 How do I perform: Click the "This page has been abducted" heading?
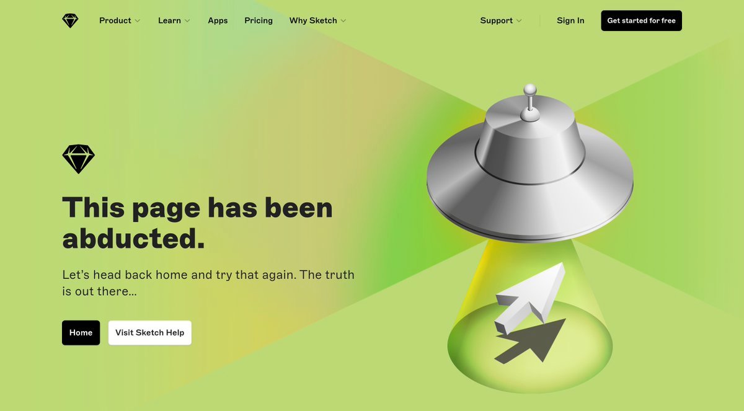click(x=197, y=223)
